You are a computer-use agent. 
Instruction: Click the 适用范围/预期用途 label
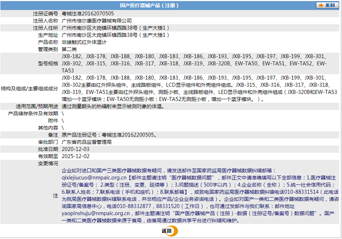click(x=37, y=106)
